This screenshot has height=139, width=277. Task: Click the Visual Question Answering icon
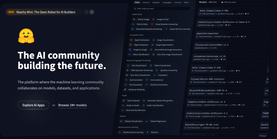click(152, 24)
